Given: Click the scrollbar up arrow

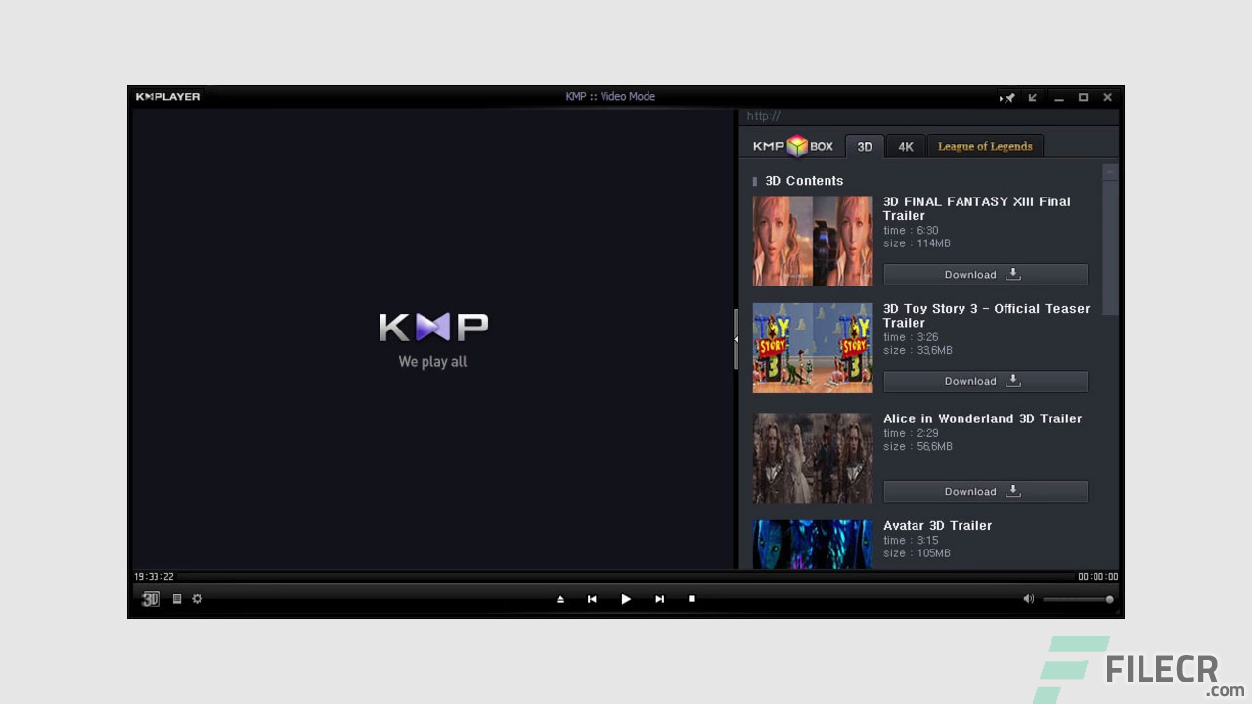Looking at the screenshot, I should coord(1110,171).
